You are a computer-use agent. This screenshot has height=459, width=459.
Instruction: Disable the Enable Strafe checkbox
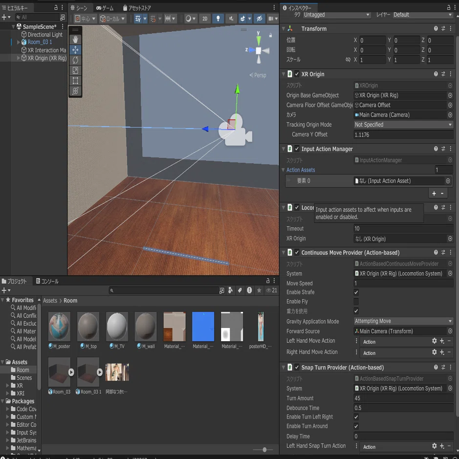[356, 292]
